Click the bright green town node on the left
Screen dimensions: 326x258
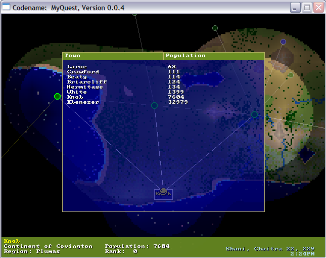pos(57,96)
